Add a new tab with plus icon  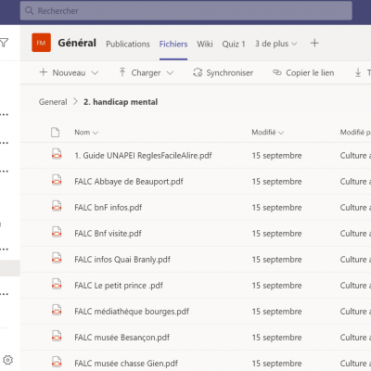pyautogui.click(x=314, y=43)
